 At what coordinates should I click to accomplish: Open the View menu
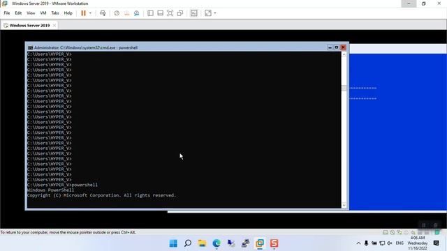tap(31, 13)
